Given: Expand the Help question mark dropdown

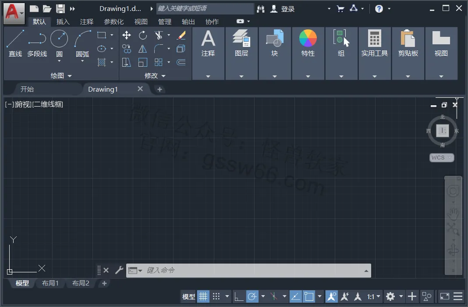Looking at the screenshot, I should coord(389,9).
